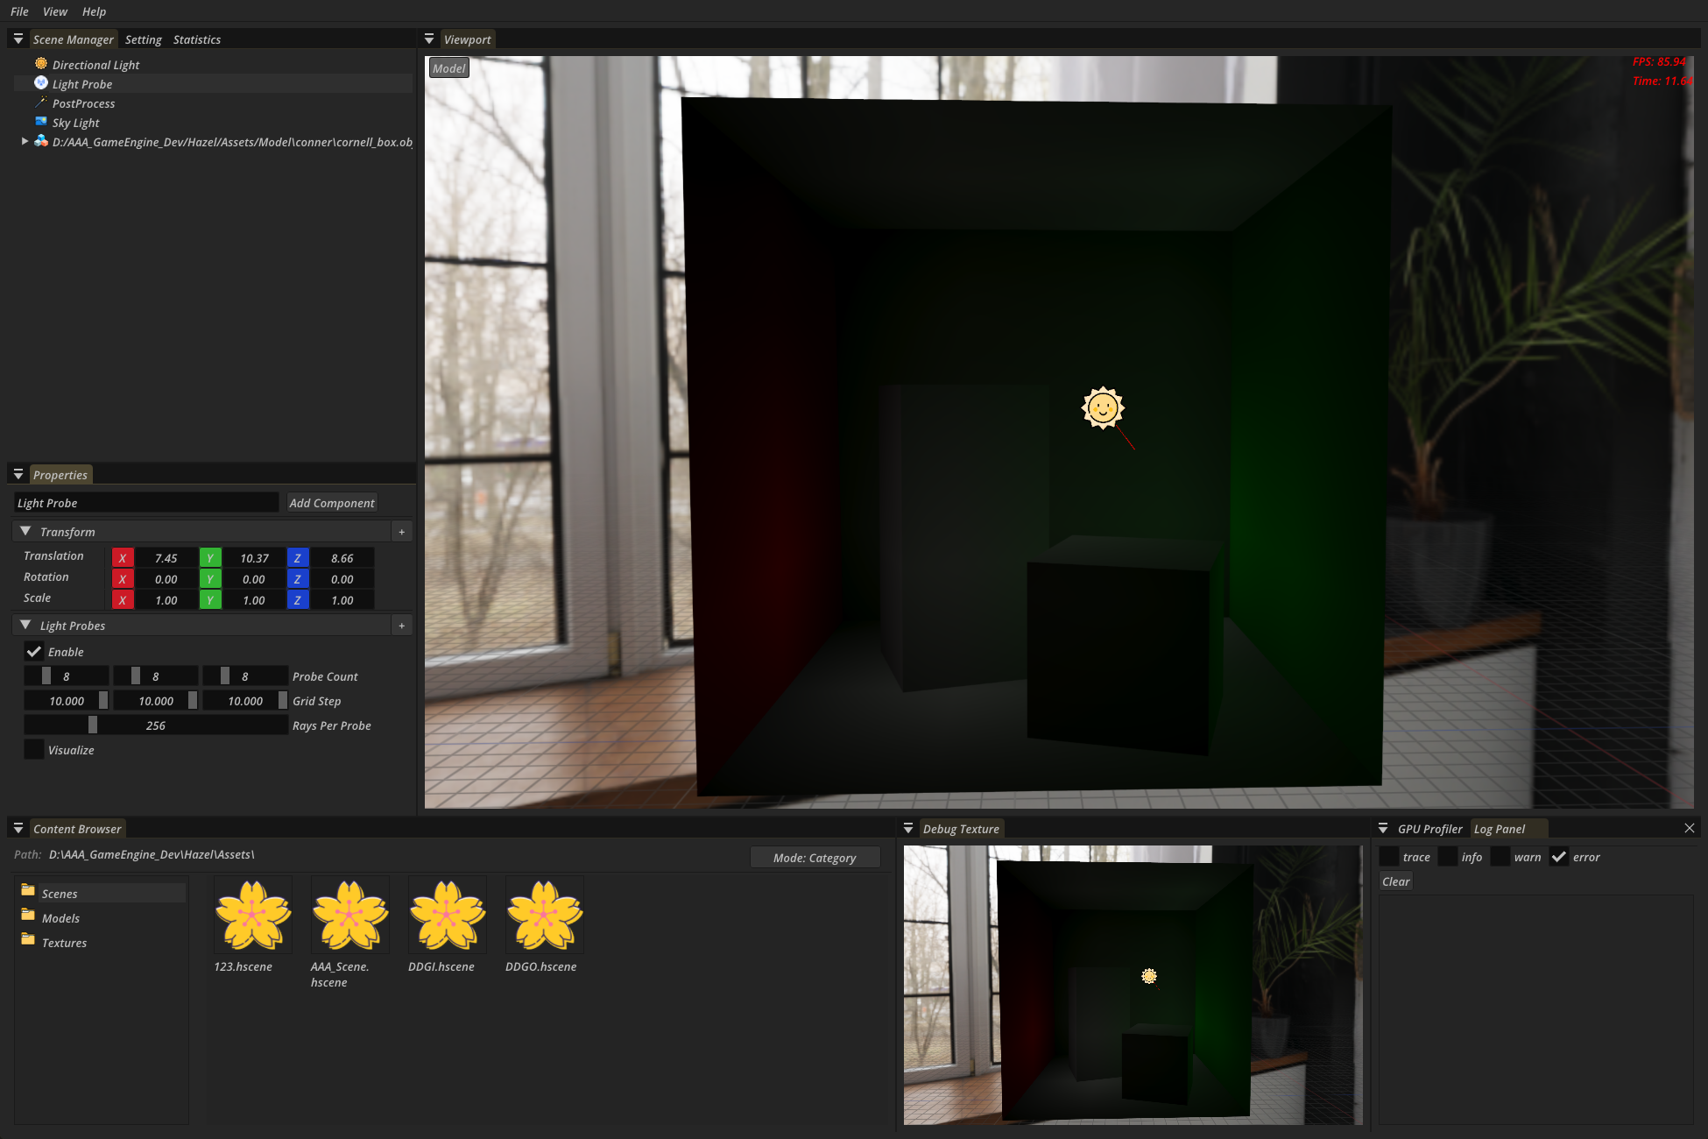Image resolution: width=1708 pixels, height=1139 pixels.
Task: Disable the Light Probes Enable checkbox
Action: coord(34,652)
